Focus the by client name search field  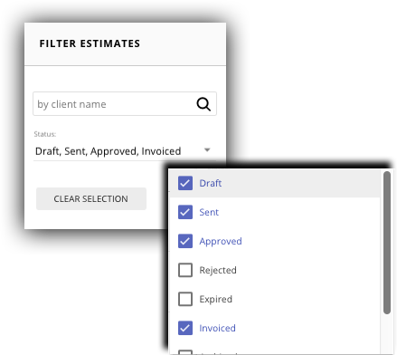(x=125, y=104)
